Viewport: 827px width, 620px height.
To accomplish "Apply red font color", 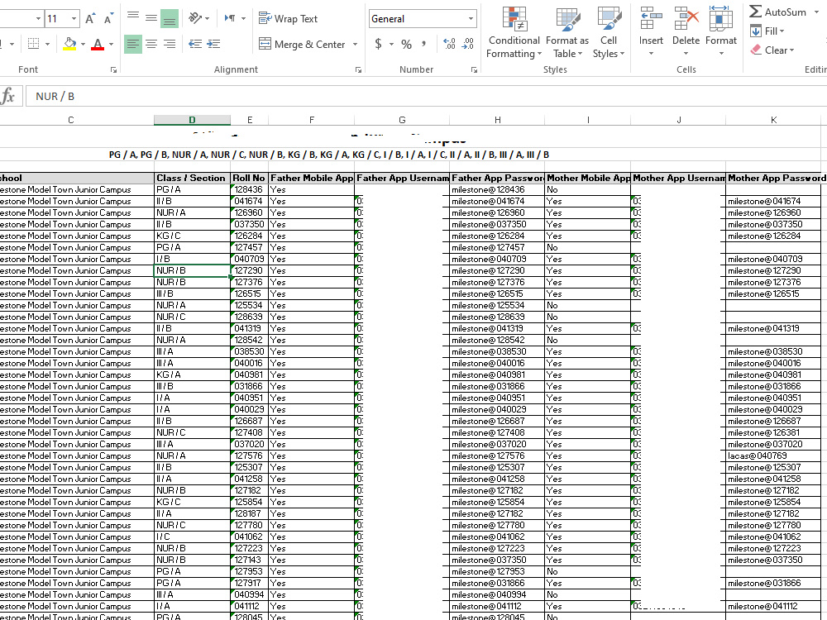I will pyautogui.click(x=98, y=45).
